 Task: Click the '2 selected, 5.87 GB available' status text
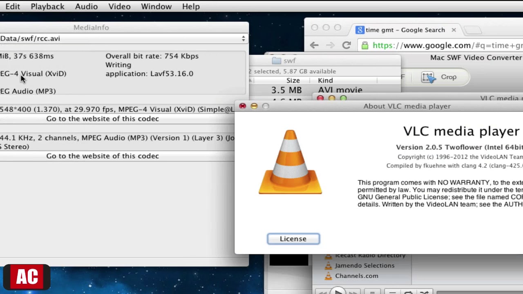click(x=292, y=71)
